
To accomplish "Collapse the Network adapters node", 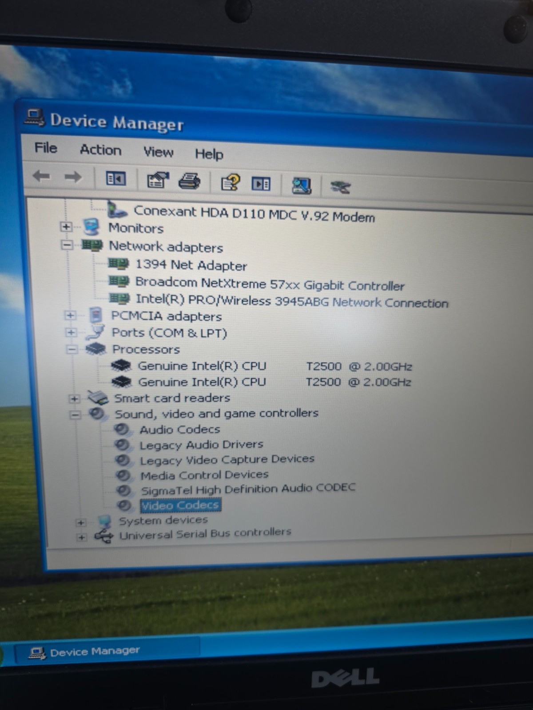I will [x=66, y=245].
